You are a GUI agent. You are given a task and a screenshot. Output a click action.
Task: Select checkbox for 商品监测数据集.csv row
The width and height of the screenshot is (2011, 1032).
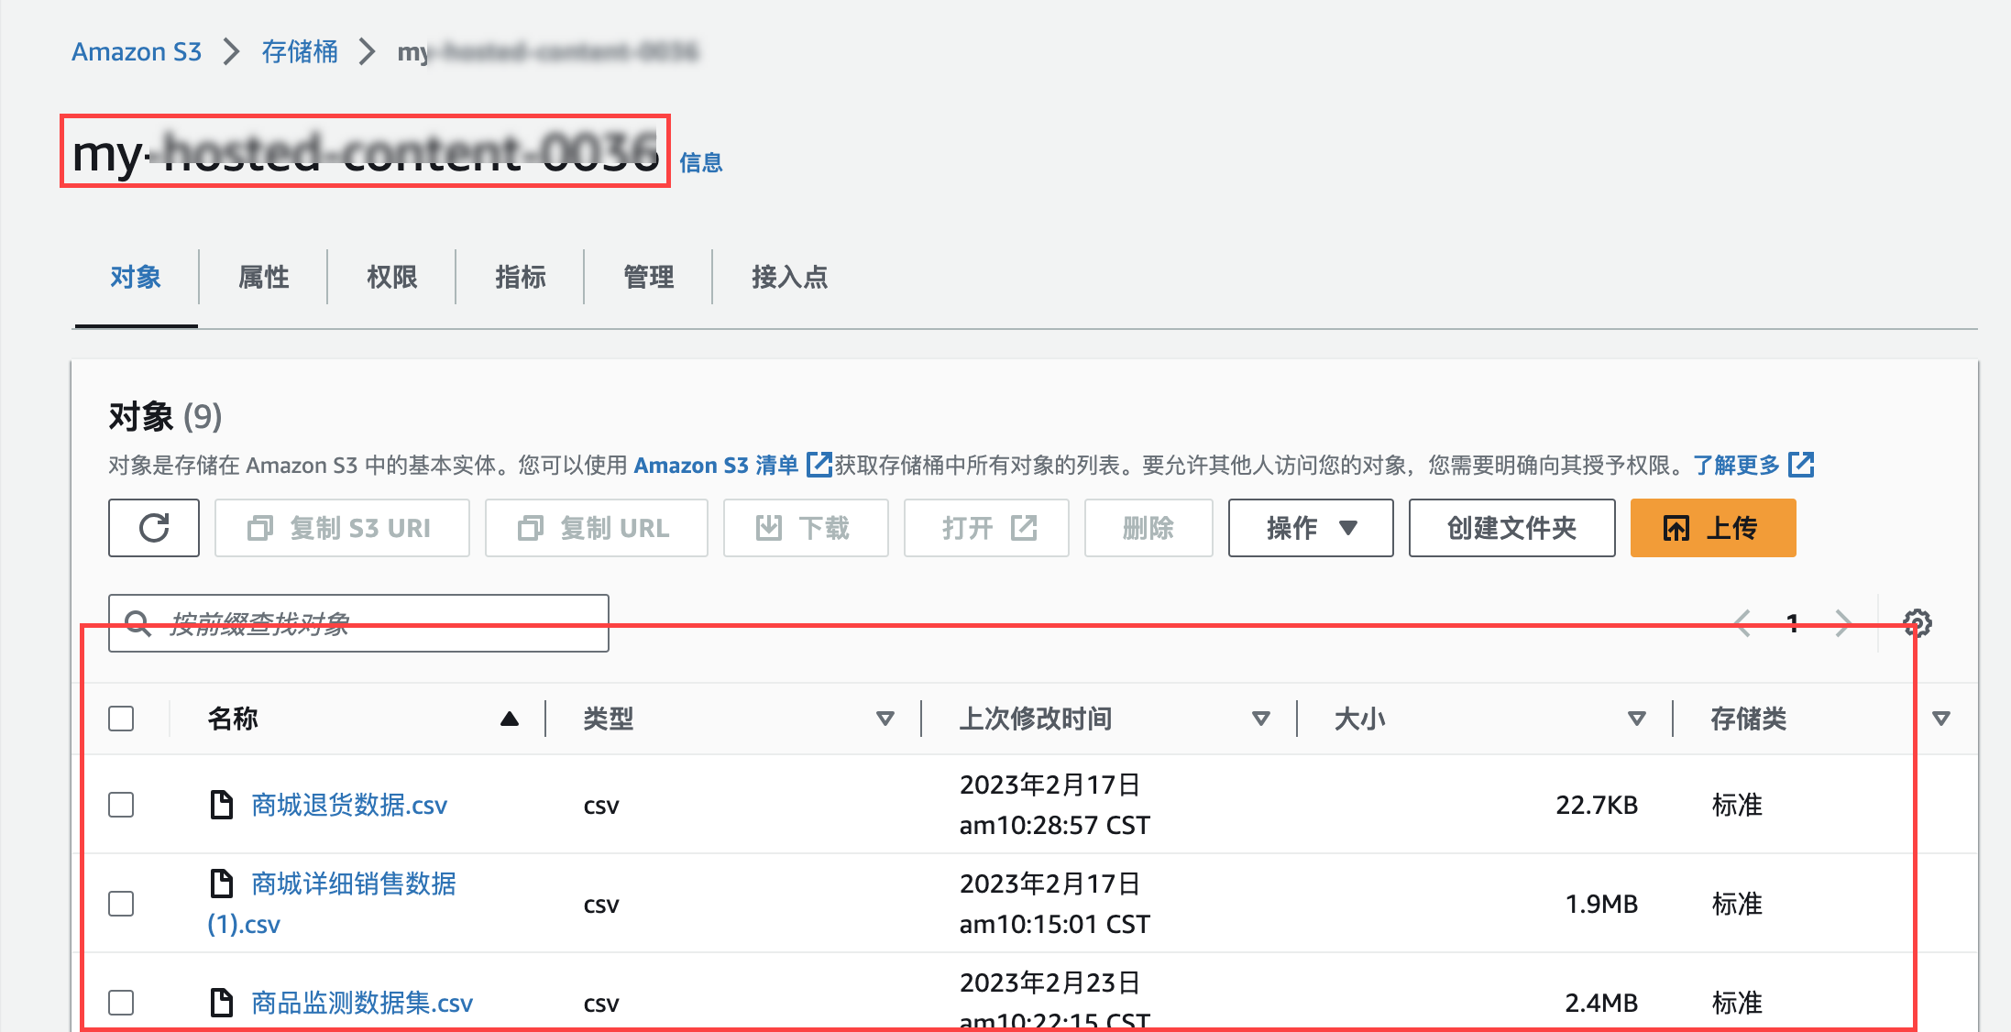tap(121, 1003)
